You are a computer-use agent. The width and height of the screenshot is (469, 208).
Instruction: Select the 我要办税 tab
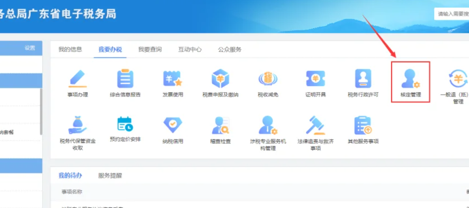110,50
